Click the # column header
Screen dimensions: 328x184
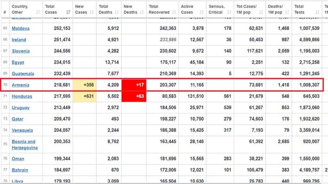pos(5,13)
